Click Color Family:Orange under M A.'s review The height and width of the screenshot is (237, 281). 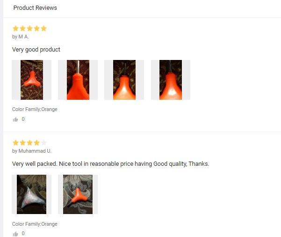(x=35, y=109)
